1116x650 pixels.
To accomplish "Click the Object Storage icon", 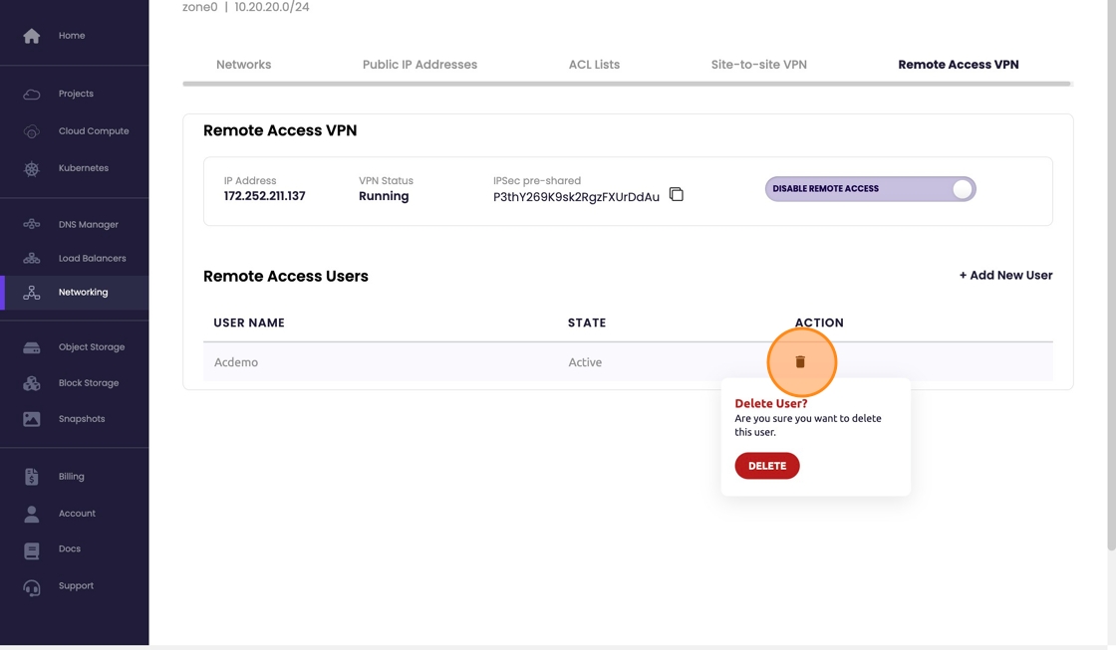I will 32,347.
